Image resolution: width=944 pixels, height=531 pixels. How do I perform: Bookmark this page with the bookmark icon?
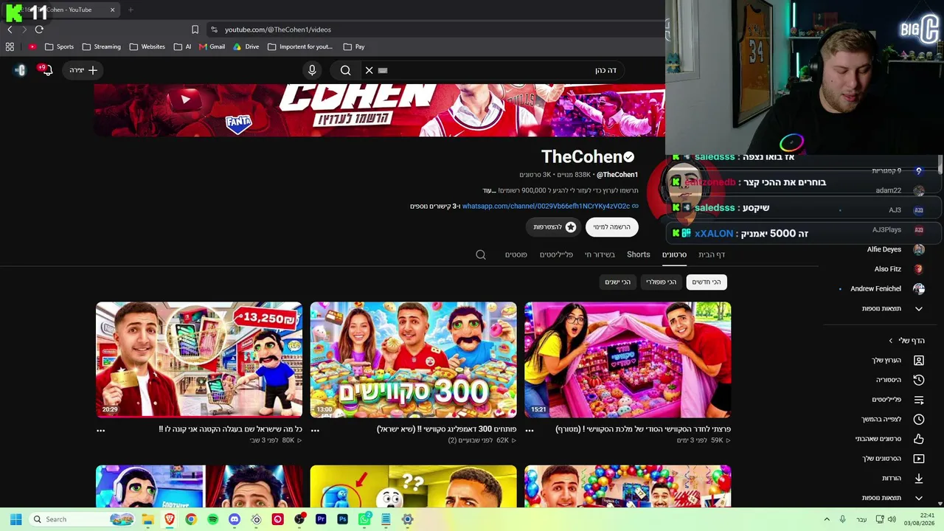(195, 29)
